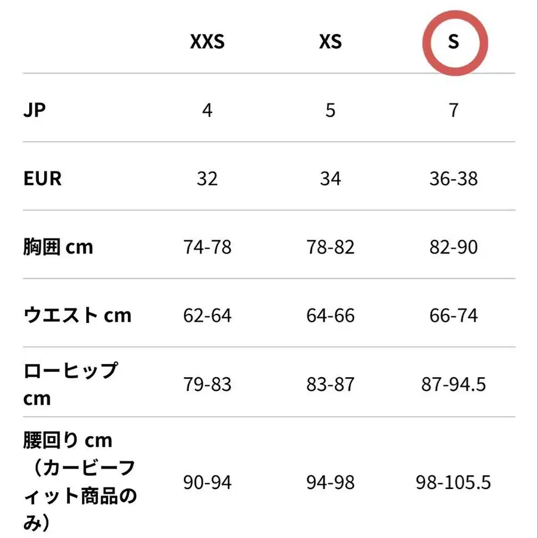The height and width of the screenshot is (538, 538).
Task: Click the 66-74 waist measurement
Action: pyautogui.click(x=454, y=315)
